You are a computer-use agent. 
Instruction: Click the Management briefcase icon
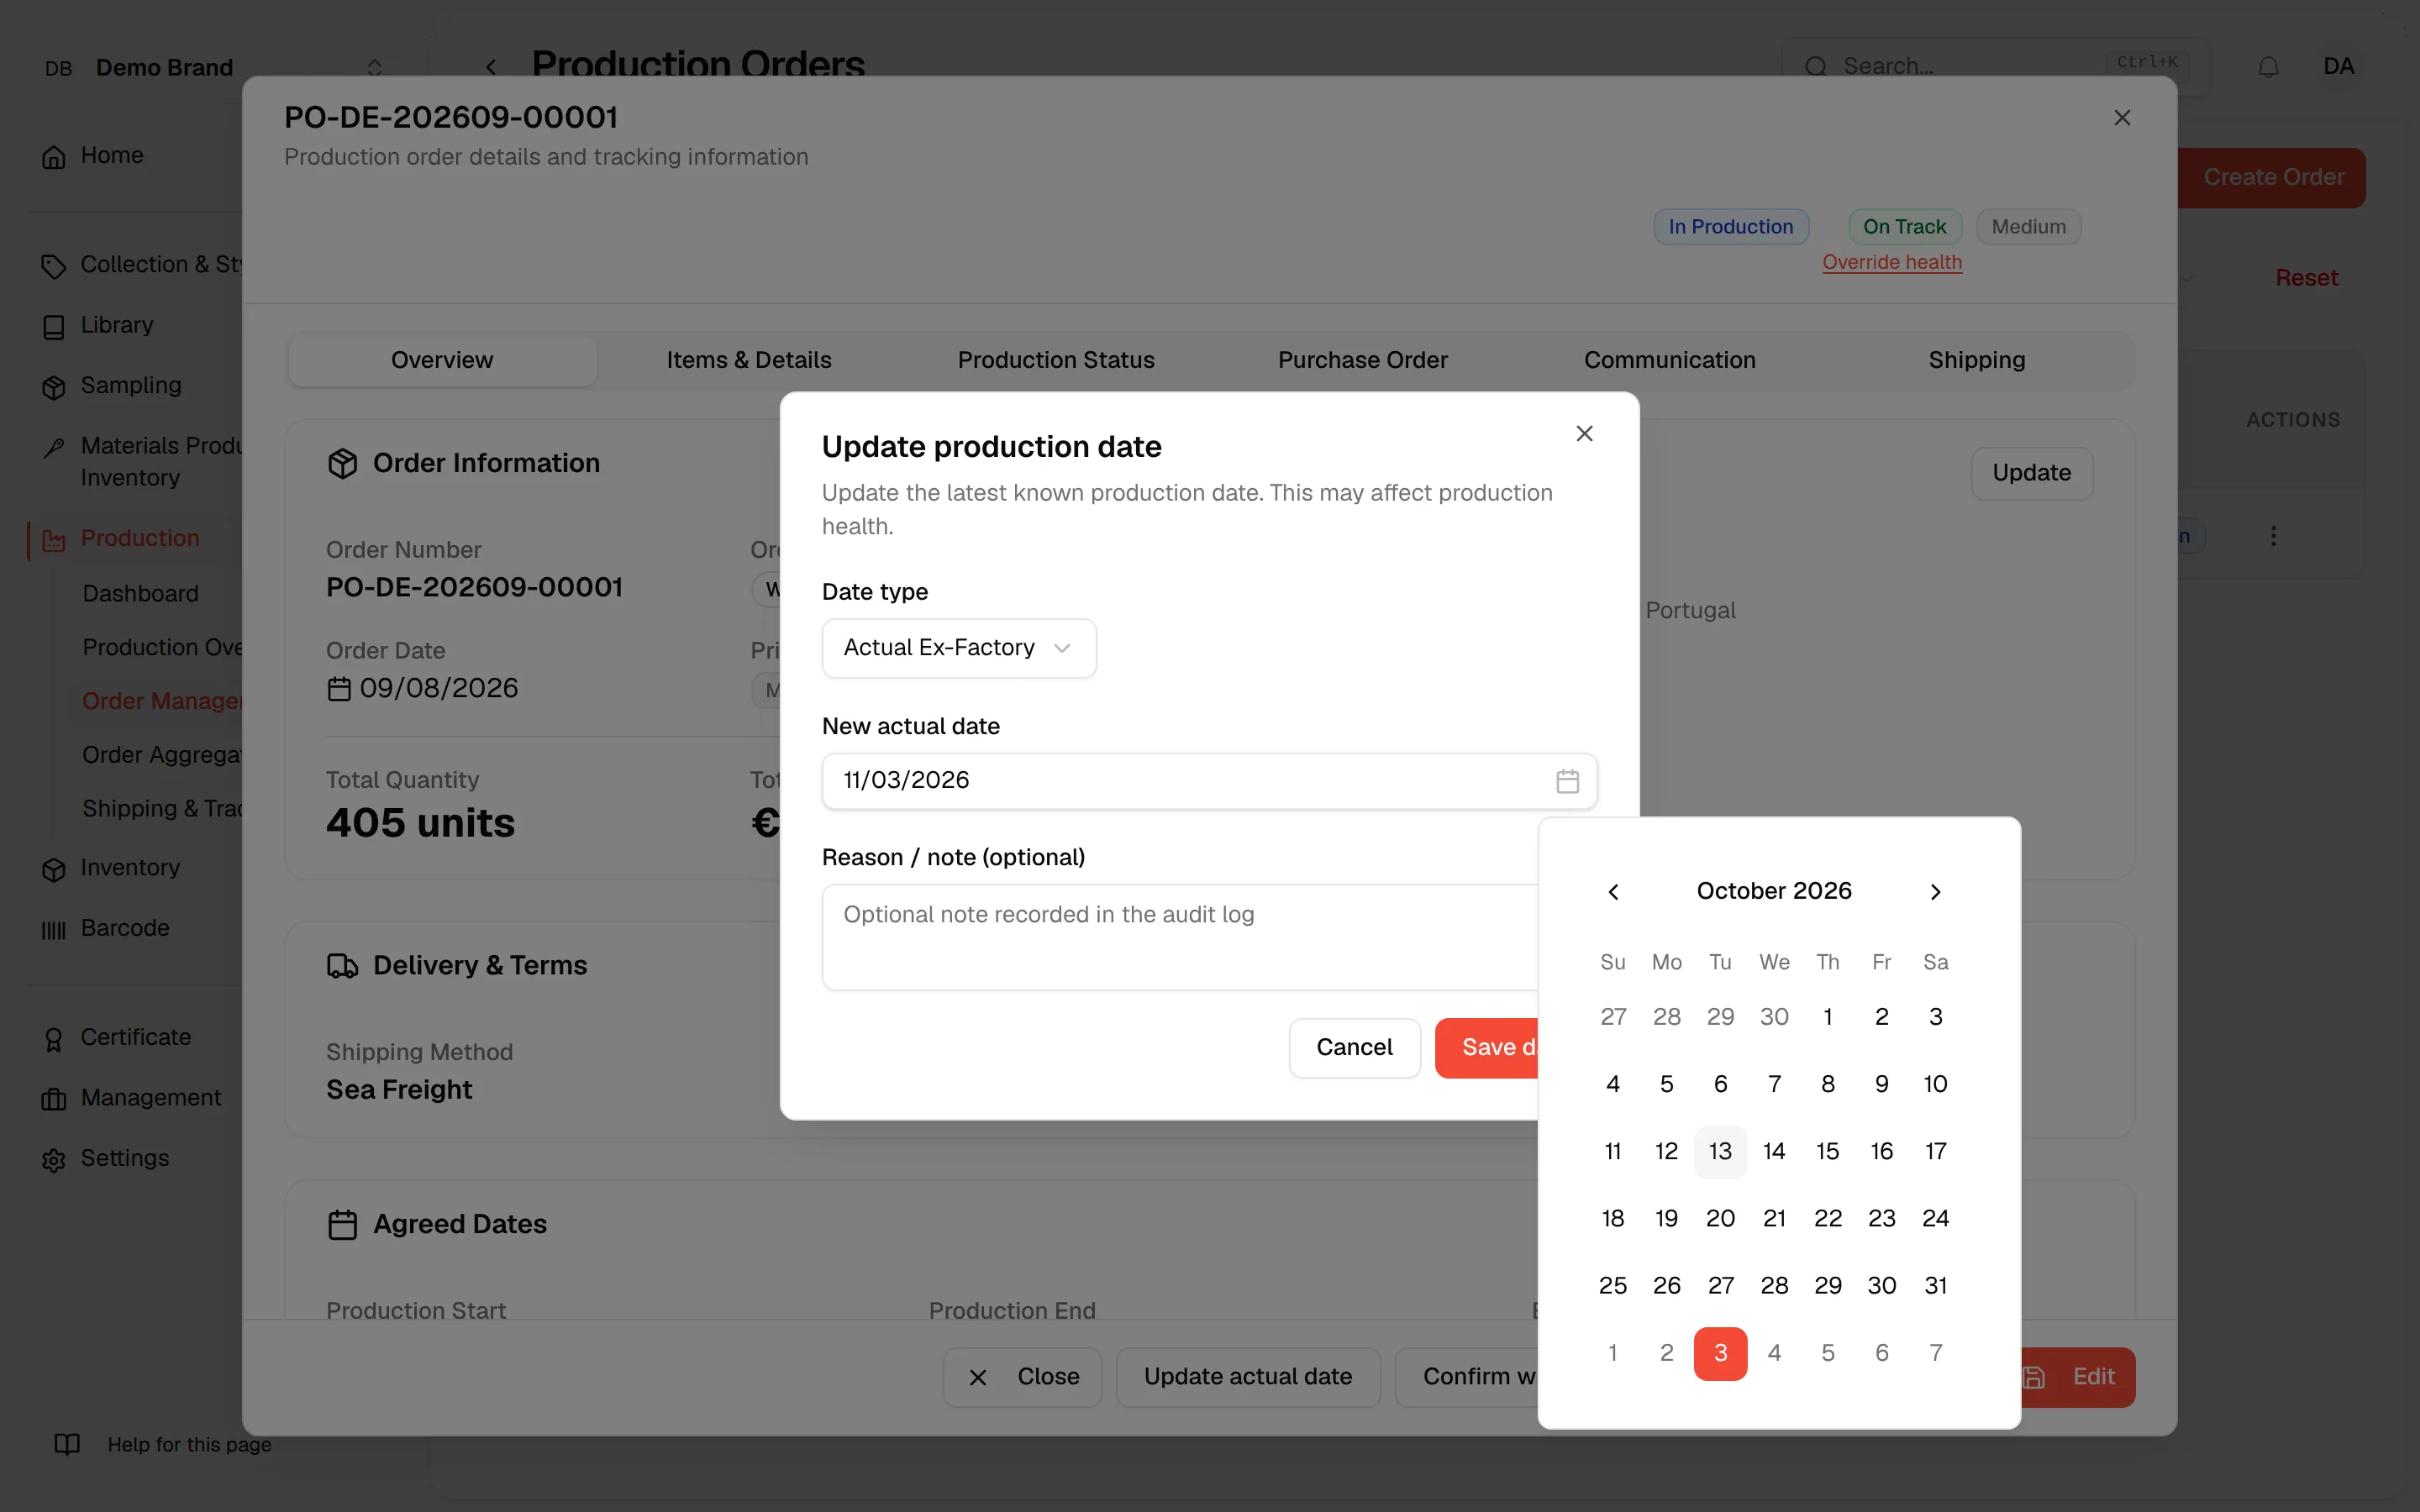(x=54, y=1099)
